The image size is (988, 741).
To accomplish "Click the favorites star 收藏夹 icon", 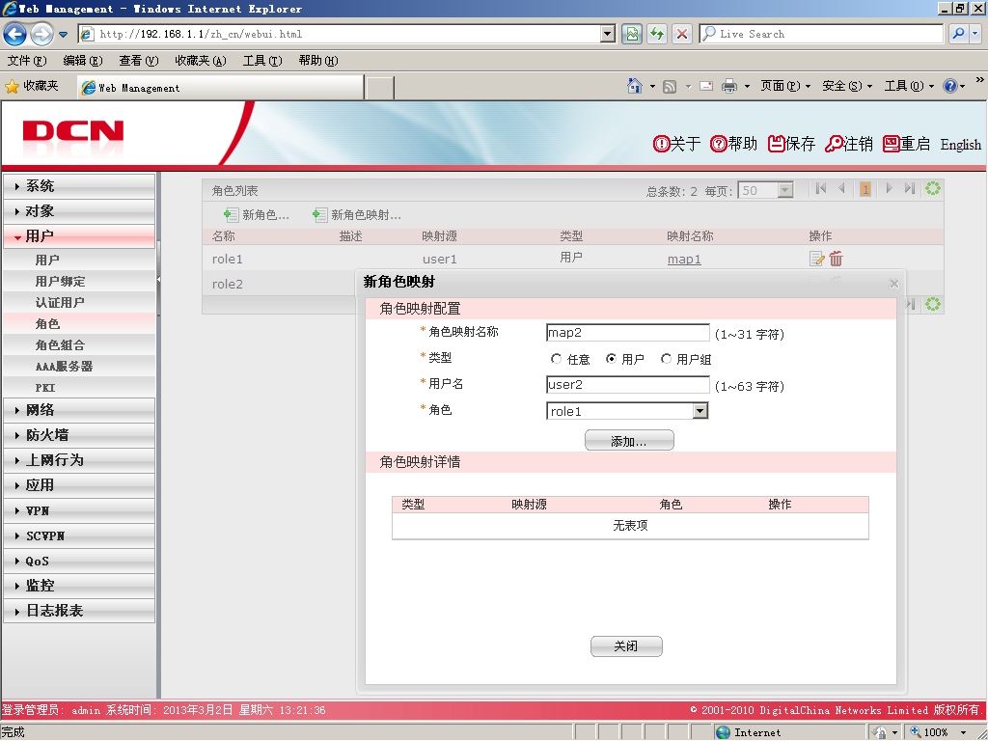I will [12, 86].
